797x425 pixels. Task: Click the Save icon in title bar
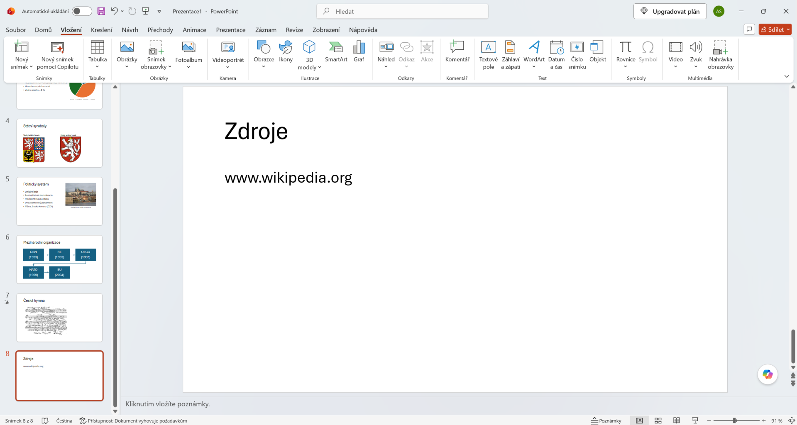(101, 11)
